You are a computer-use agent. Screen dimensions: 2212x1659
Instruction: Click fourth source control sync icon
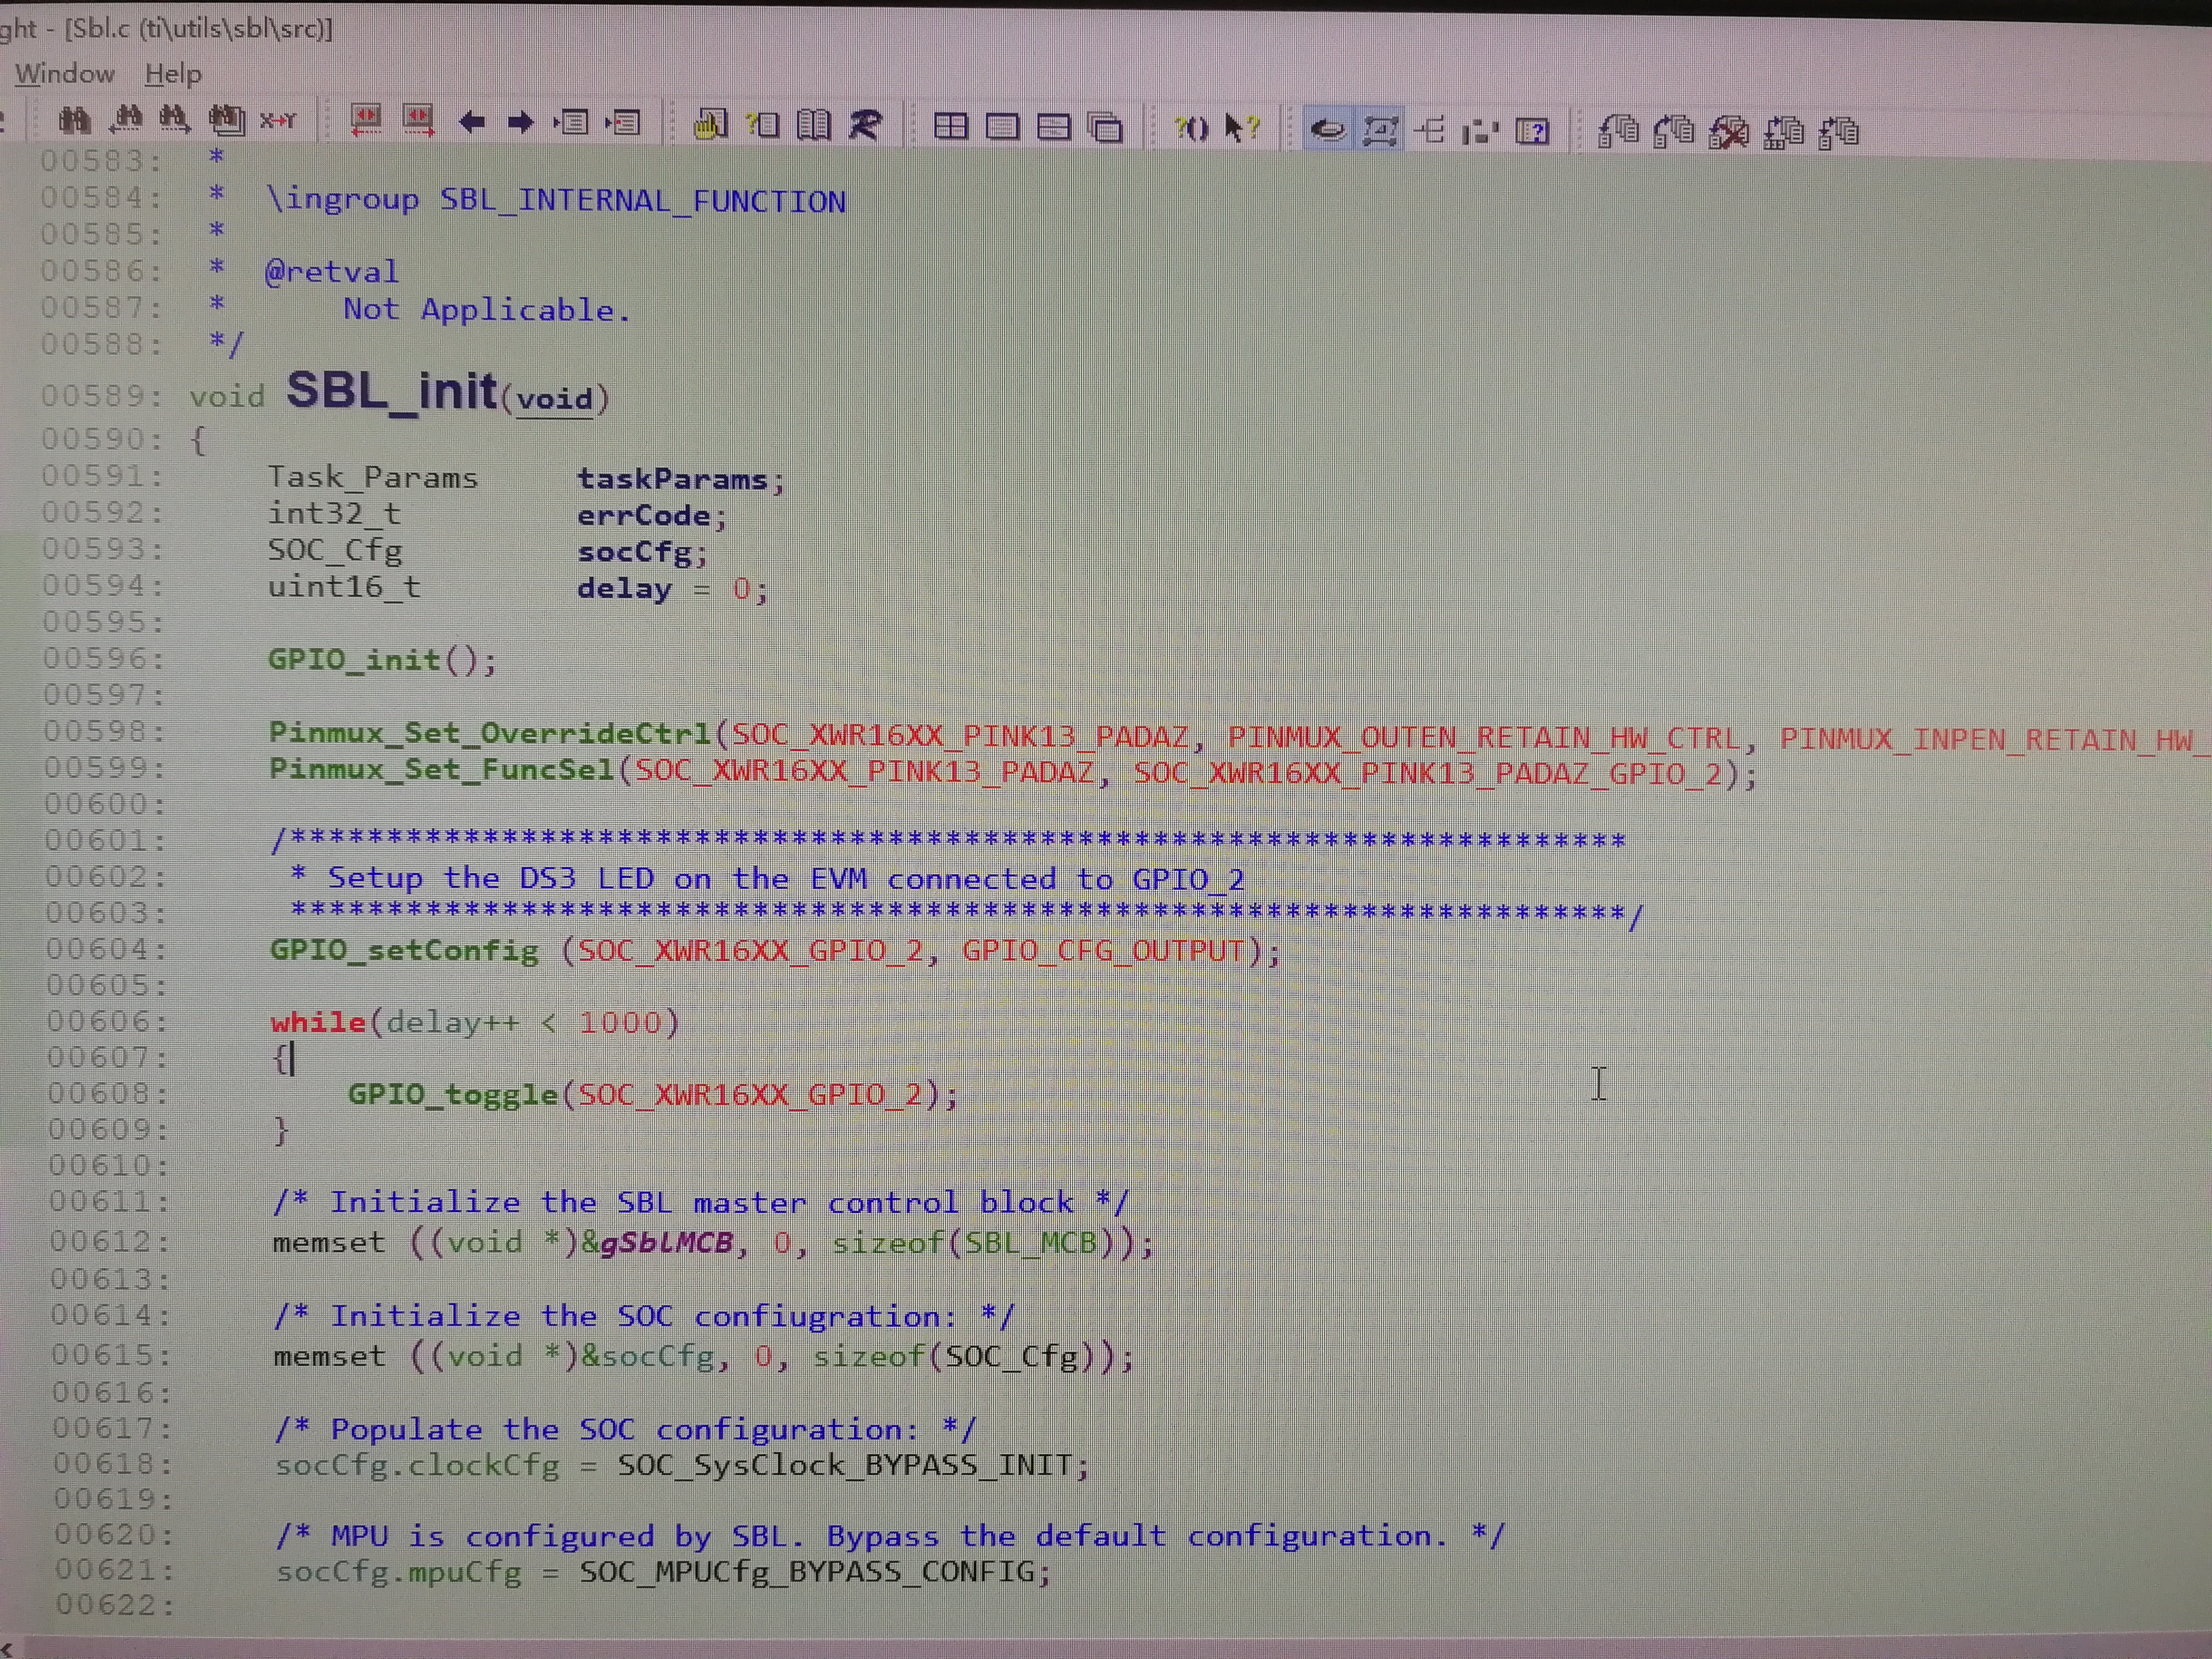click(x=1784, y=133)
